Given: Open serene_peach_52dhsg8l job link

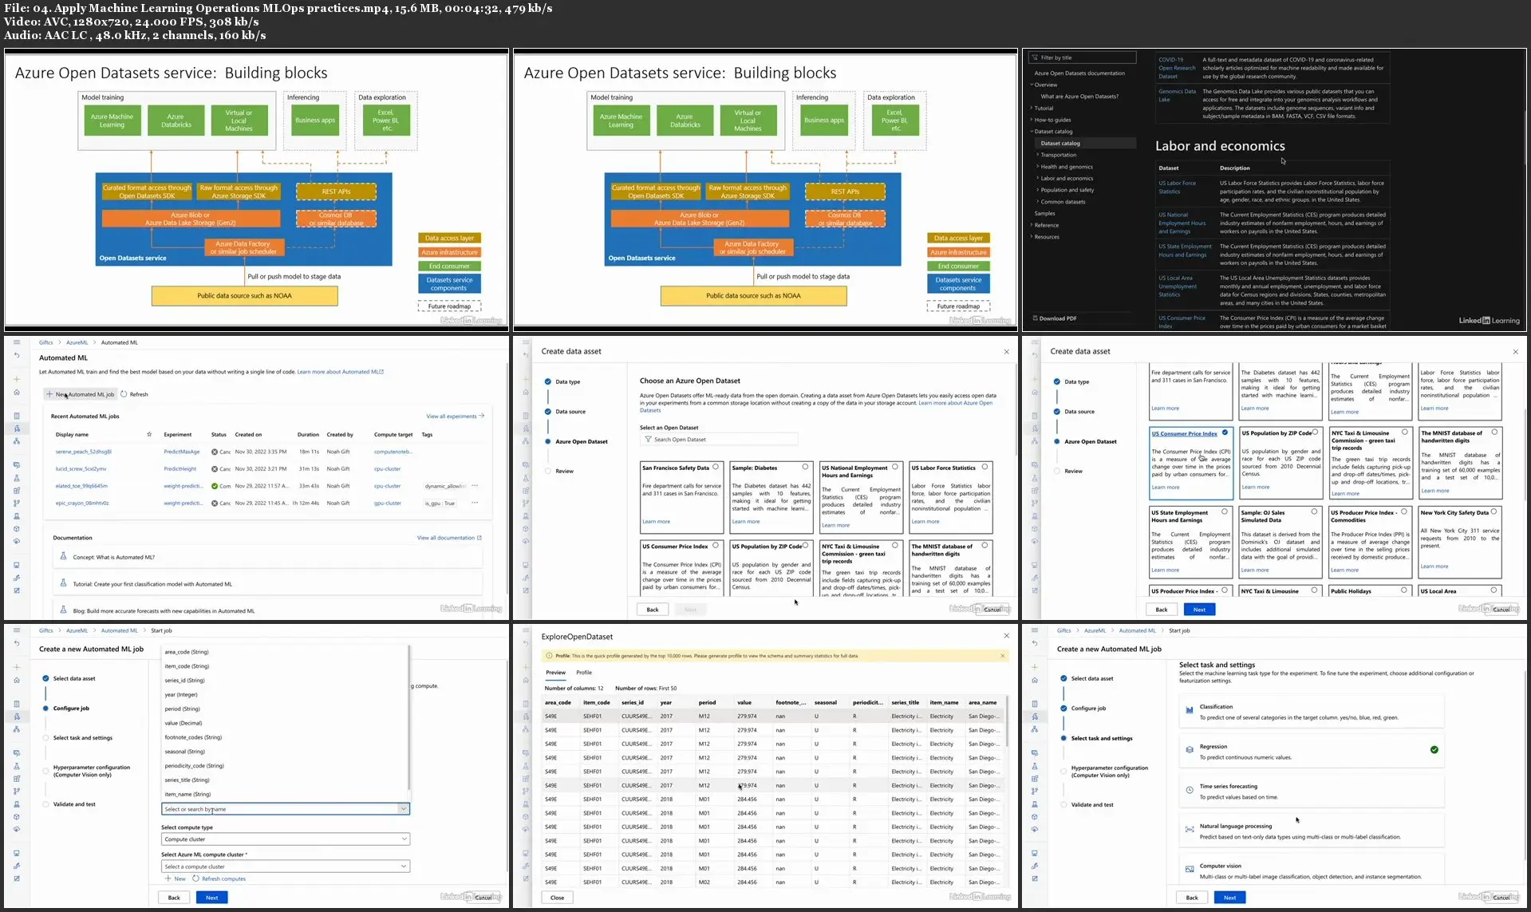Looking at the screenshot, I should click(x=83, y=452).
